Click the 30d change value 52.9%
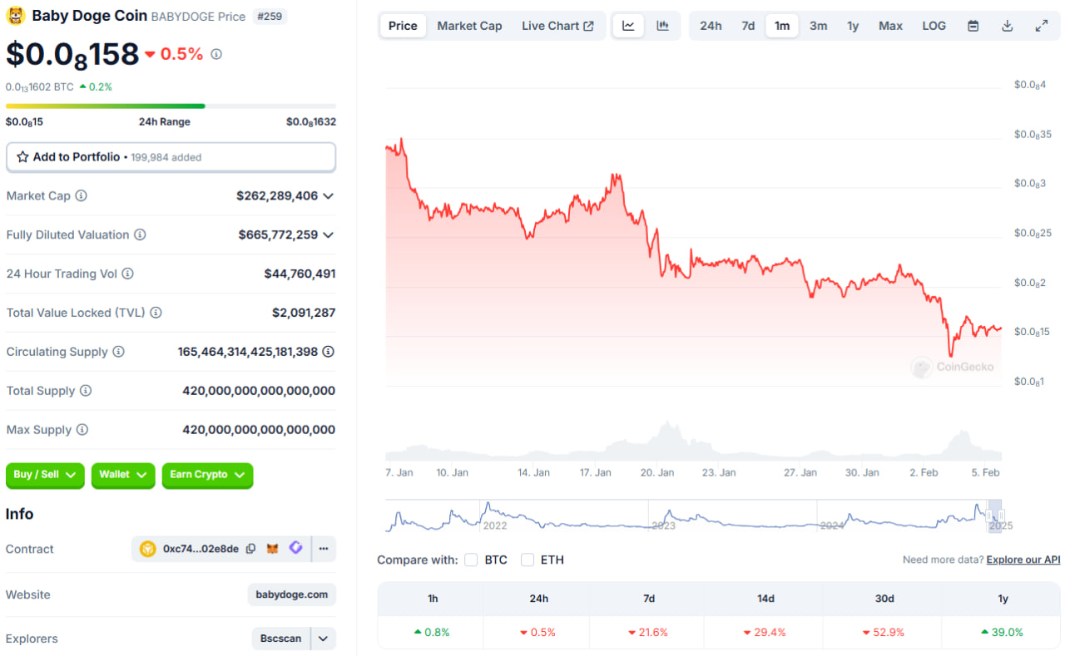Viewport: 1065px width, 656px height. coord(883,632)
